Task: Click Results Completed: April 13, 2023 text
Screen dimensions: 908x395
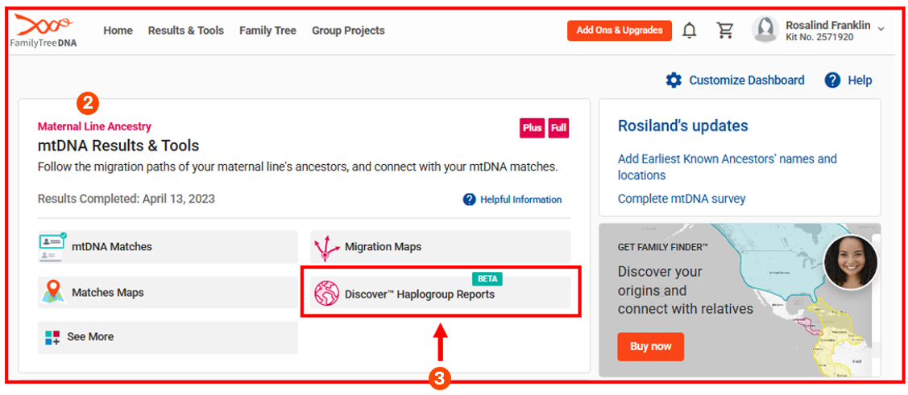Action: [126, 199]
